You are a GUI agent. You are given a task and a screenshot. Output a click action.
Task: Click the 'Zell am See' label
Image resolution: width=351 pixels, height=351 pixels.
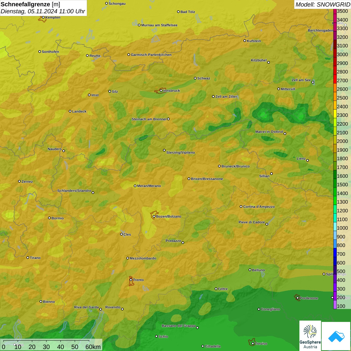(301, 80)
